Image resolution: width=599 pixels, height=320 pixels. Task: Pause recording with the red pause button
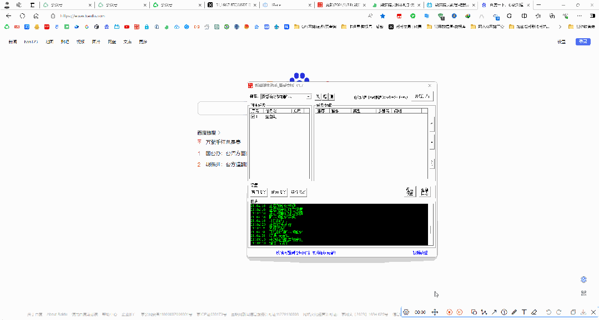(460, 312)
